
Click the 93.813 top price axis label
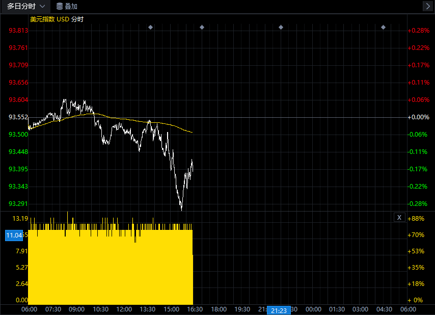(18, 31)
